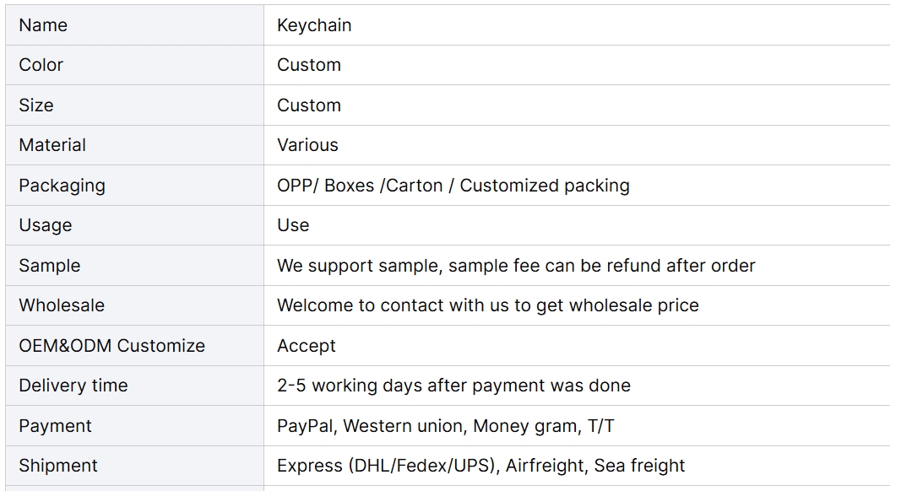The height and width of the screenshot is (491, 912).
Task: Click the Delivery time label
Action: pos(73,386)
